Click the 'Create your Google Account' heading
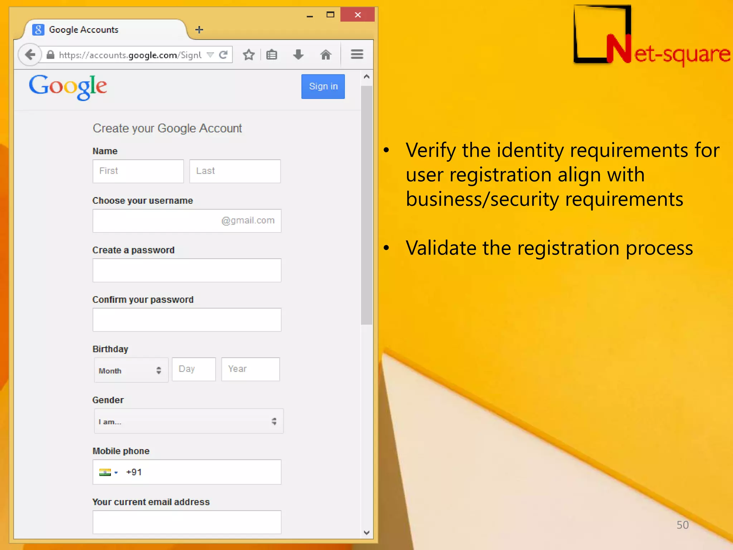The width and height of the screenshot is (733, 550). [x=167, y=129]
